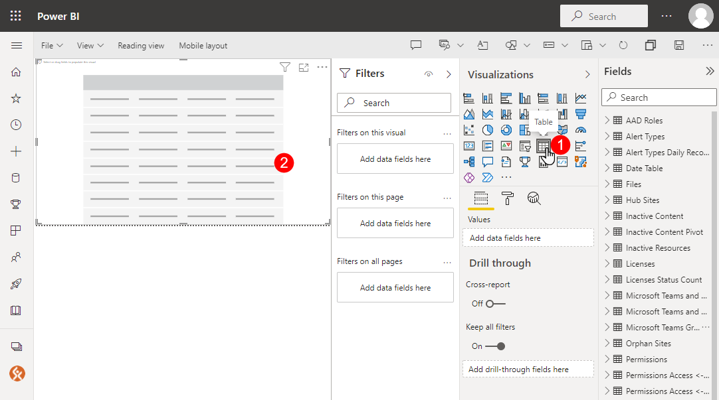Enter Focus mode on the table visual
719x400 pixels.
point(304,67)
